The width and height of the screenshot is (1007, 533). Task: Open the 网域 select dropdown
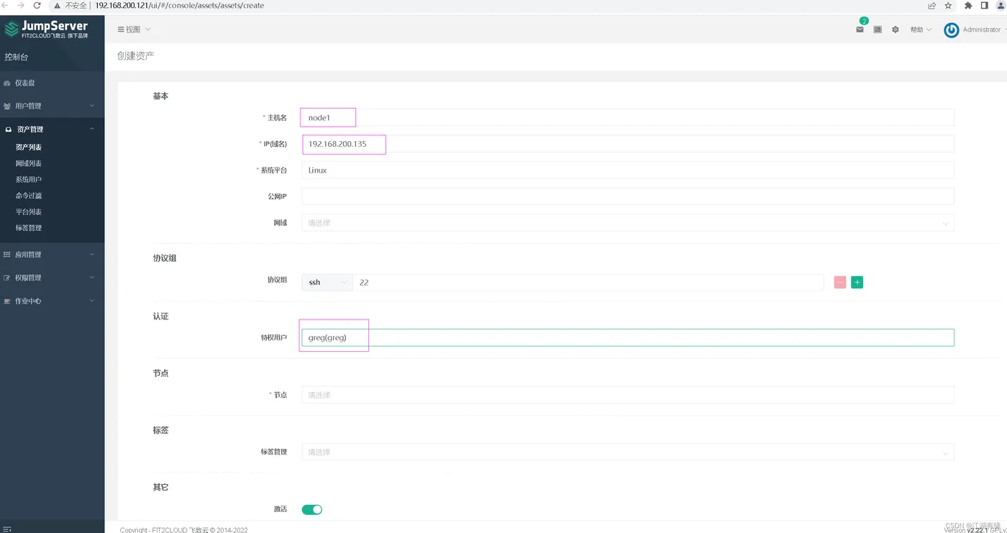[627, 223]
